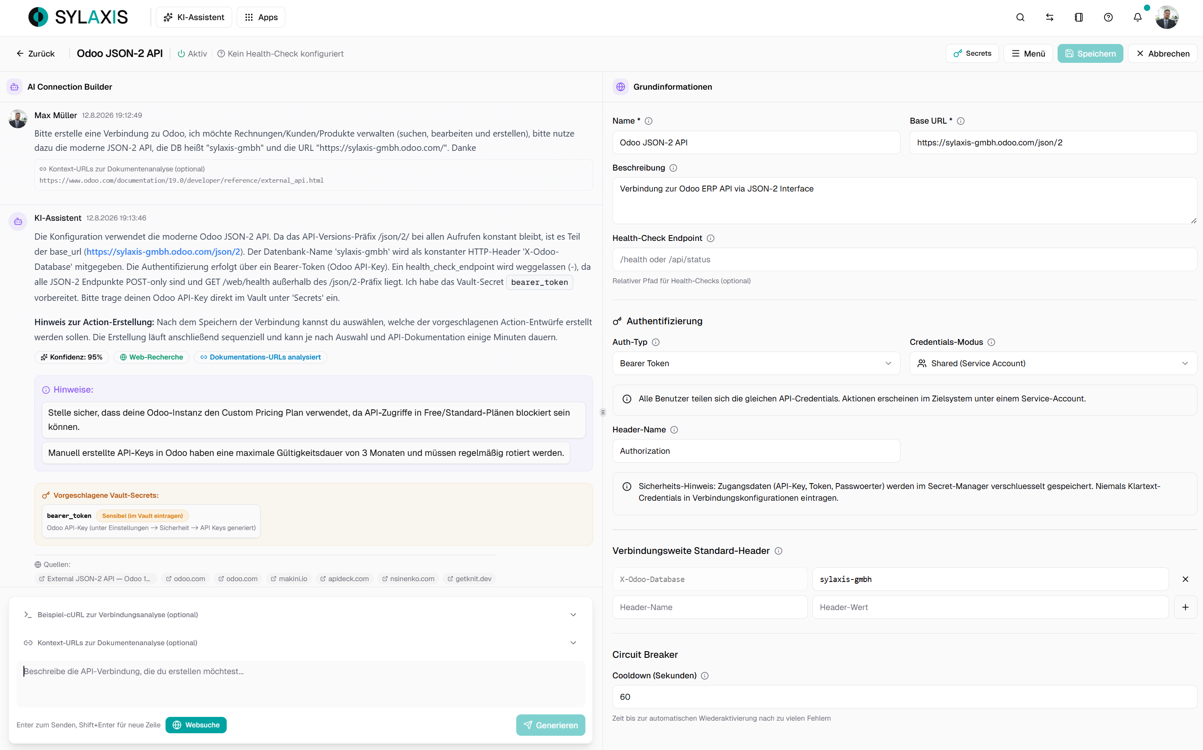Screen dimensions: 1203x750
Task: Open the KI-Assistent
Action: pyautogui.click(x=194, y=17)
